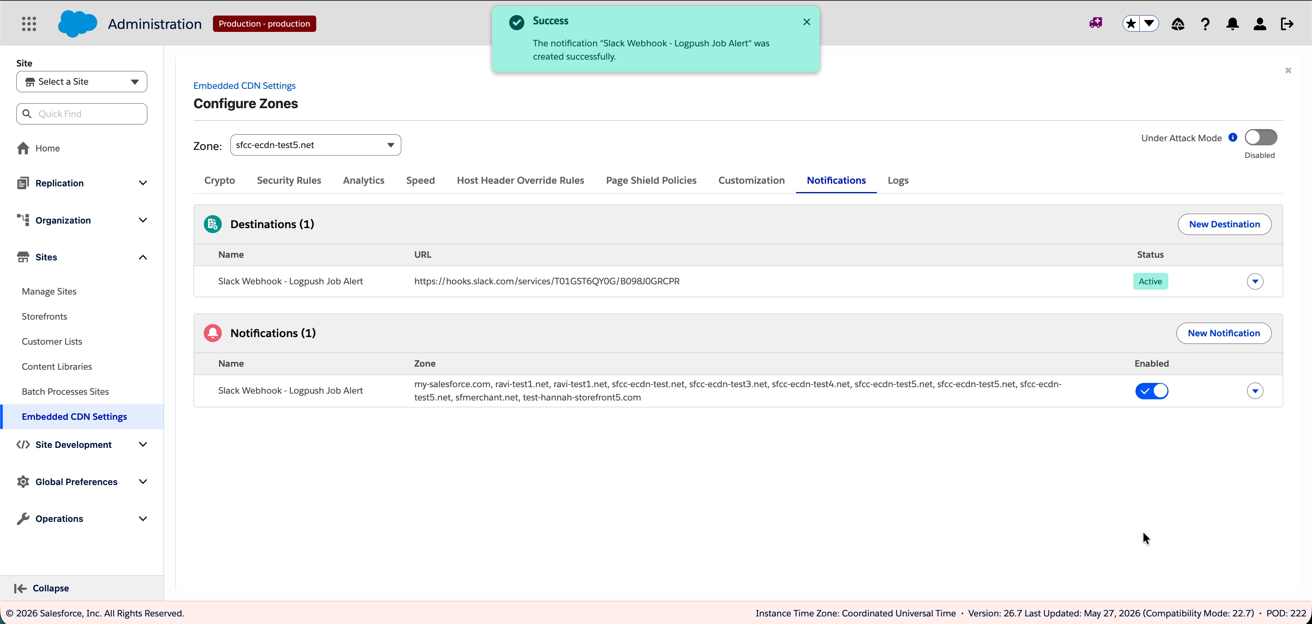The image size is (1312, 624).
Task: Open Page Shield Policies tab
Action: [x=651, y=180]
